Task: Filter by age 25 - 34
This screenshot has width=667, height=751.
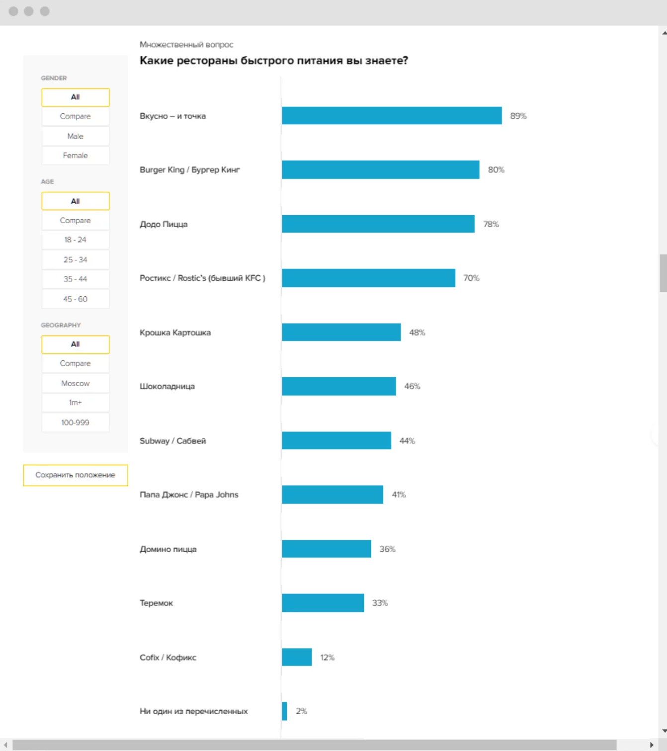Action: (75, 259)
